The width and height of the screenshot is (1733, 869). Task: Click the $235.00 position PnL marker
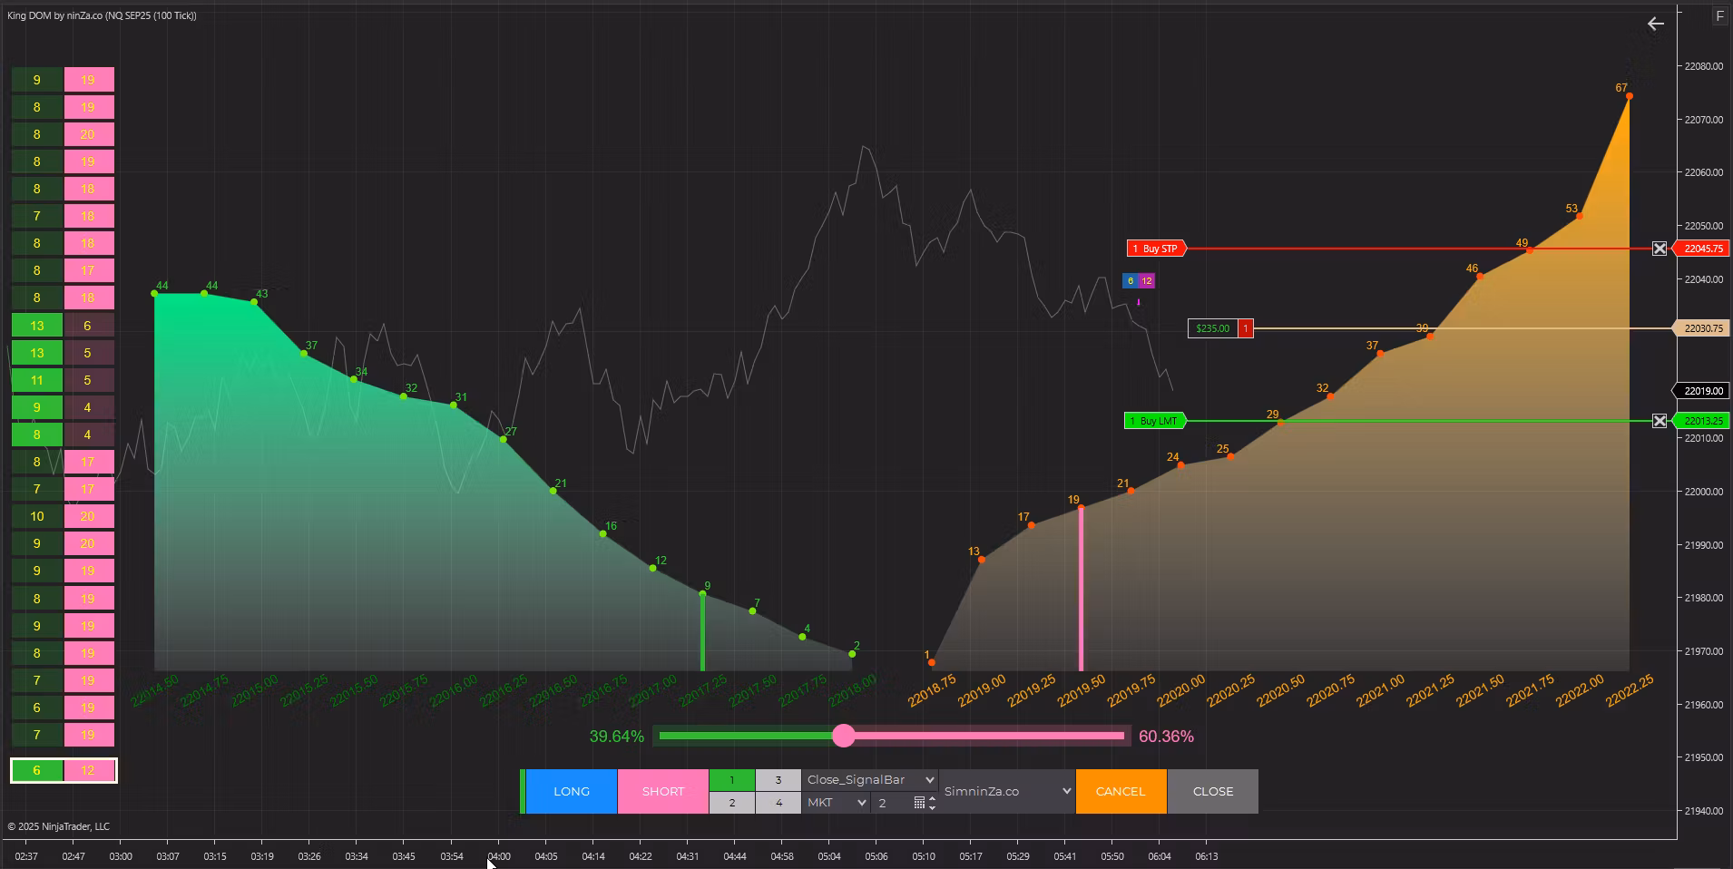coord(1212,328)
